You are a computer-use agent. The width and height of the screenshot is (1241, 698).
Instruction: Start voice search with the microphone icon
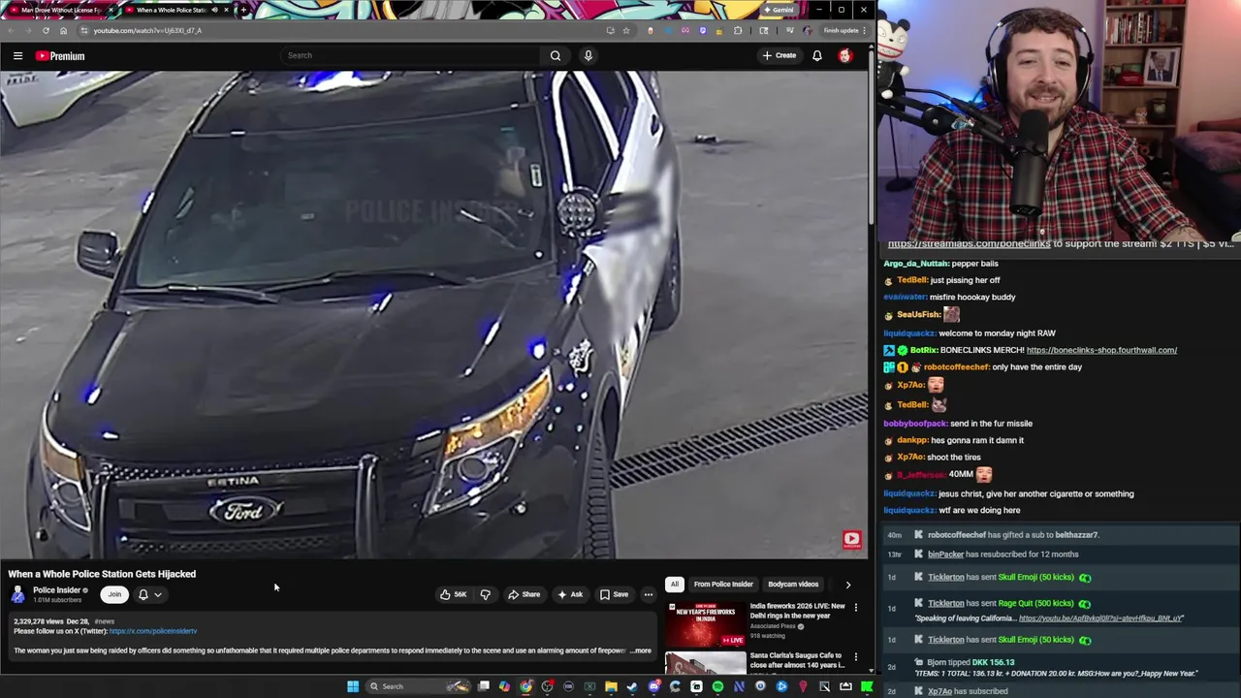point(588,55)
